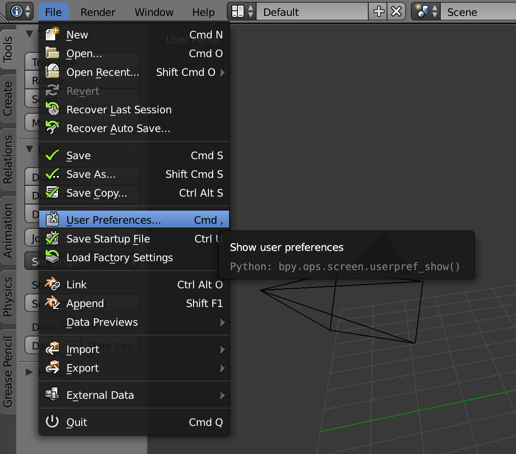Click the New file document icon
The width and height of the screenshot is (516, 454).
point(52,35)
